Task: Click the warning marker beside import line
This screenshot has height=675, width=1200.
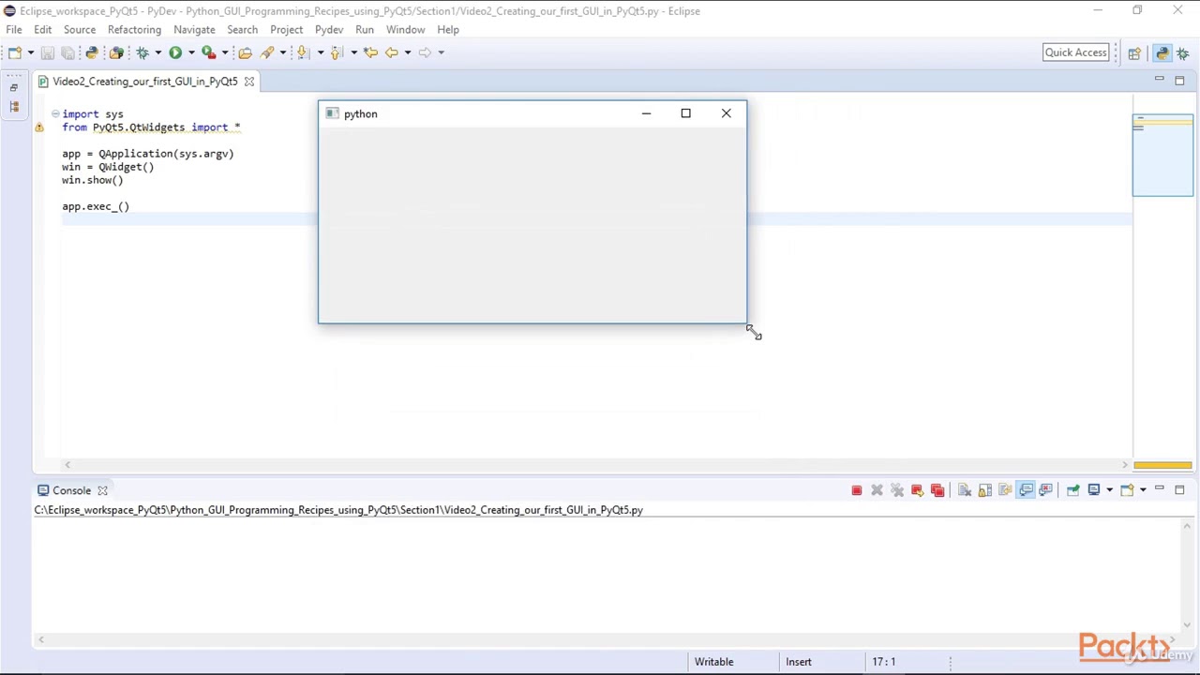Action: coord(39,127)
